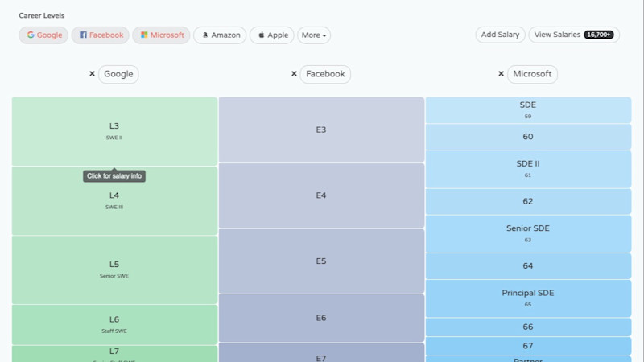
Task: Select Google L5 Senior SWE level block
Action: [x=114, y=270]
